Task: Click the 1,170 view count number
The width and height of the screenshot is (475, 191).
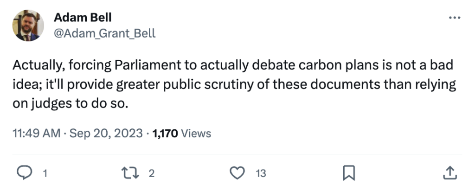Action: (165, 134)
